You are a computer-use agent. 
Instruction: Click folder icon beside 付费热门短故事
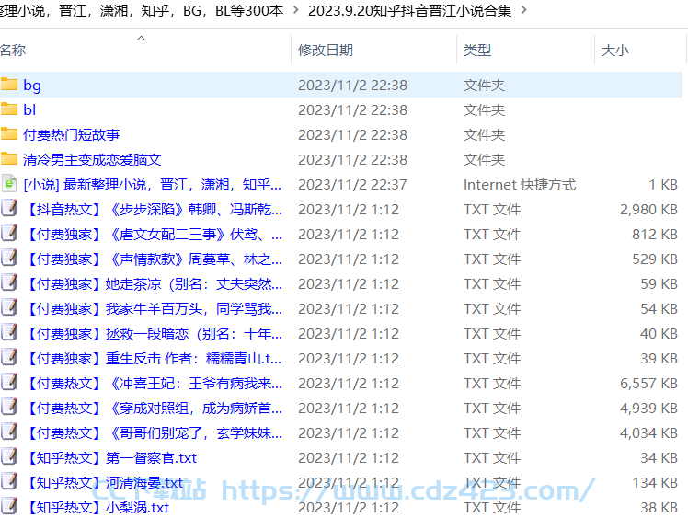tap(9, 134)
